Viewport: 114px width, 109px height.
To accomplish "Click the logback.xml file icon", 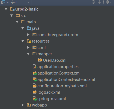I will tap(34, 92).
